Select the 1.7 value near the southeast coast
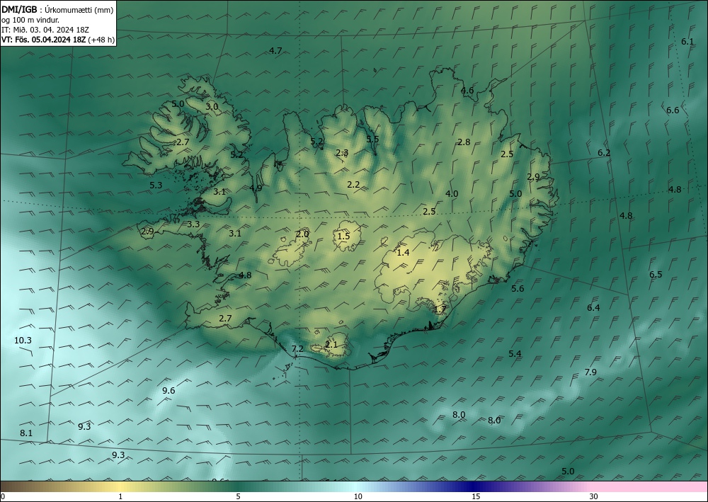 coord(440,309)
